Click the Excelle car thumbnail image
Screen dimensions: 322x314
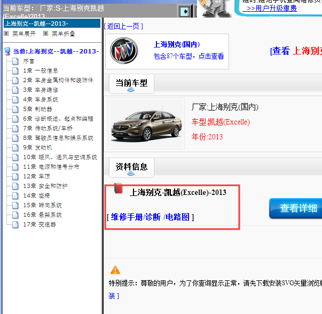coord(146,123)
